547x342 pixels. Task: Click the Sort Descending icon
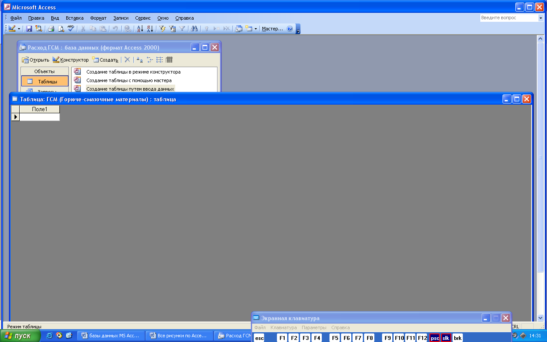pyautogui.click(x=150, y=29)
